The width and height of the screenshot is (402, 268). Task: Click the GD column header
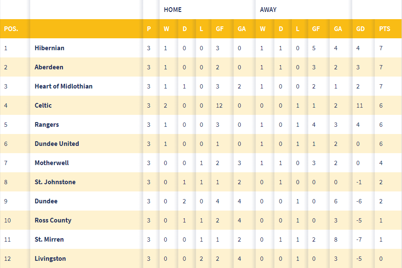[x=360, y=29]
